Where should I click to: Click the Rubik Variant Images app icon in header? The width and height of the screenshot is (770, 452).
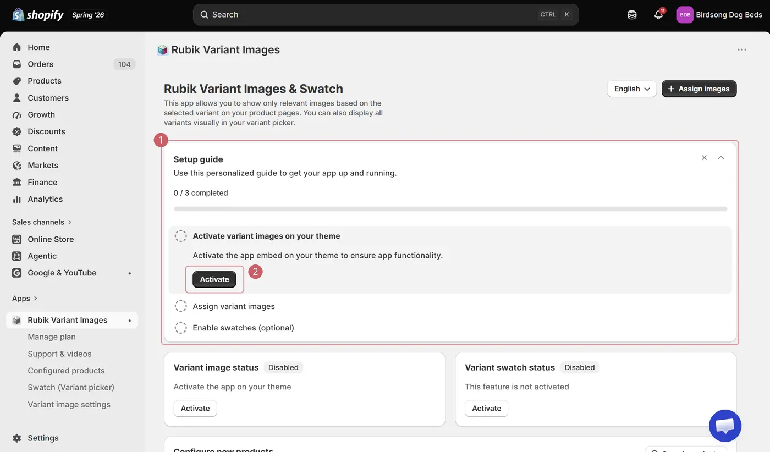click(x=162, y=50)
